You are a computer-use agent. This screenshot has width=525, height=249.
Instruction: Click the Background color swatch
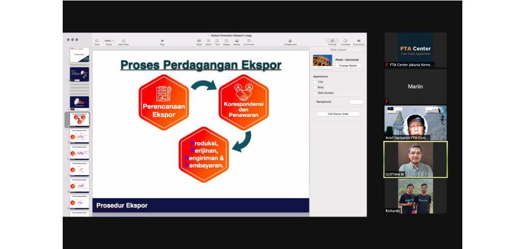[356, 102]
